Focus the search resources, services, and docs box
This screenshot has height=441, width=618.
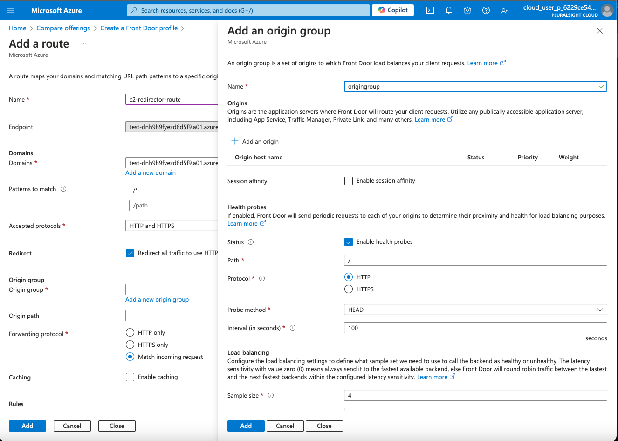tap(248, 10)
